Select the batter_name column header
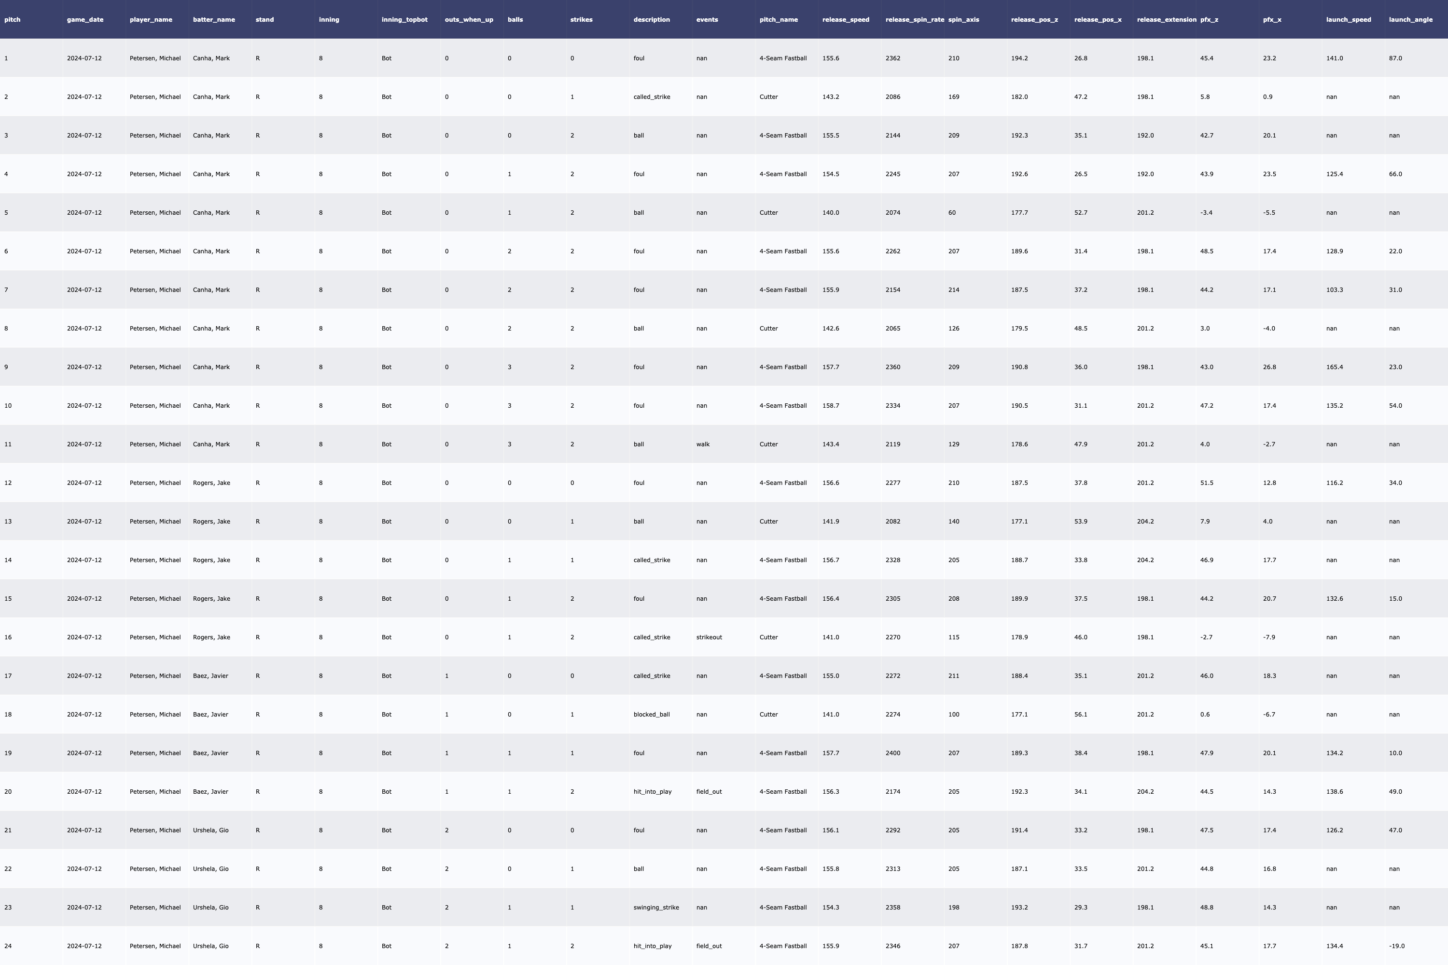 click(214, 20)
